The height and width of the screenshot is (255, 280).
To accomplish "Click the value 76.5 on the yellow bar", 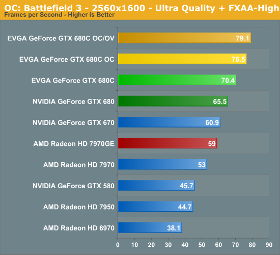I will (238, 59).
